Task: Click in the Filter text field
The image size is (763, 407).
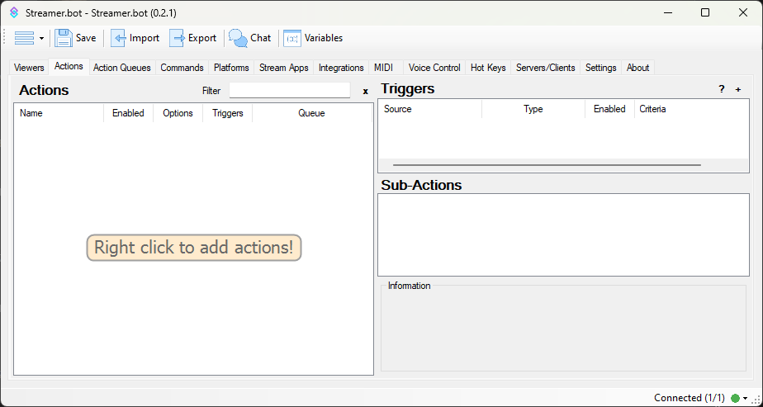Action: tap(289, 91)
